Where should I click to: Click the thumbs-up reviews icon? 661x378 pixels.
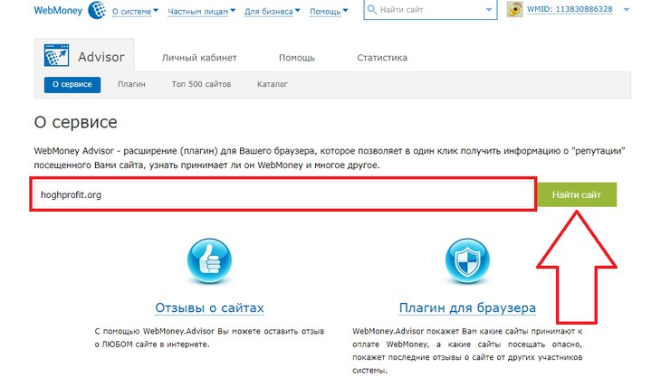point(209,260)
